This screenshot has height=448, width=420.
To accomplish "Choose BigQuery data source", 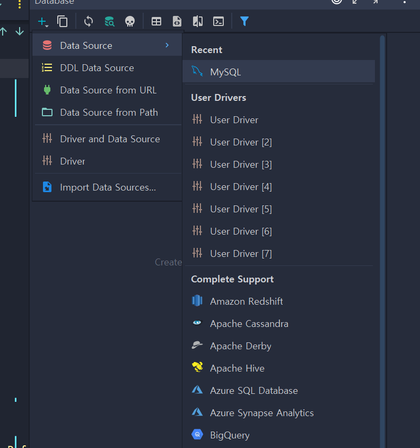I will (278, 435).
